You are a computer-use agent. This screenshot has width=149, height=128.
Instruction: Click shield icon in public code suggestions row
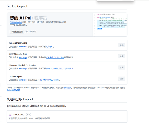coord(10,47)
